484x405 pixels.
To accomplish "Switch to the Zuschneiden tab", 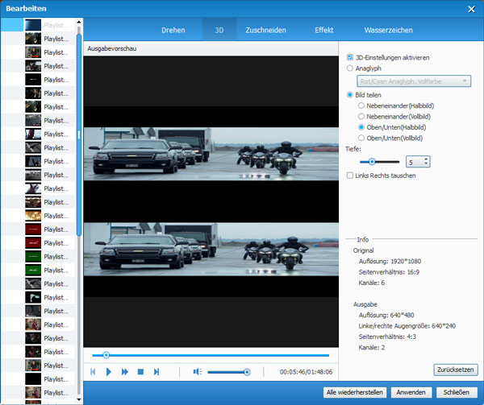I will click(x=267, y=30).
